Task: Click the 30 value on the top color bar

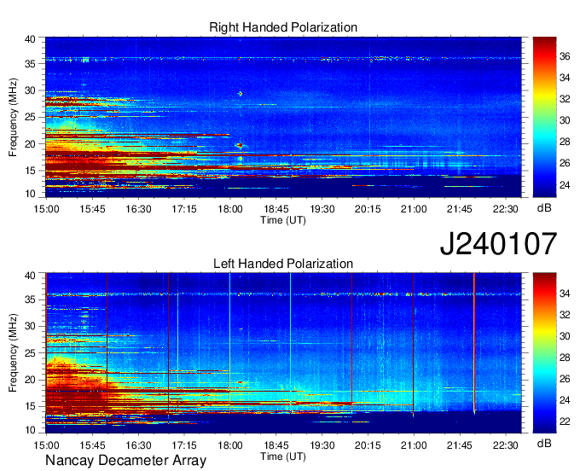Action: click(565, 120)
